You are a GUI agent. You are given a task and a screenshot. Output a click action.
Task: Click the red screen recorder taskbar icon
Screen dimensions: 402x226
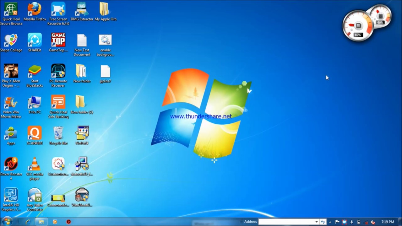point(68,222)
